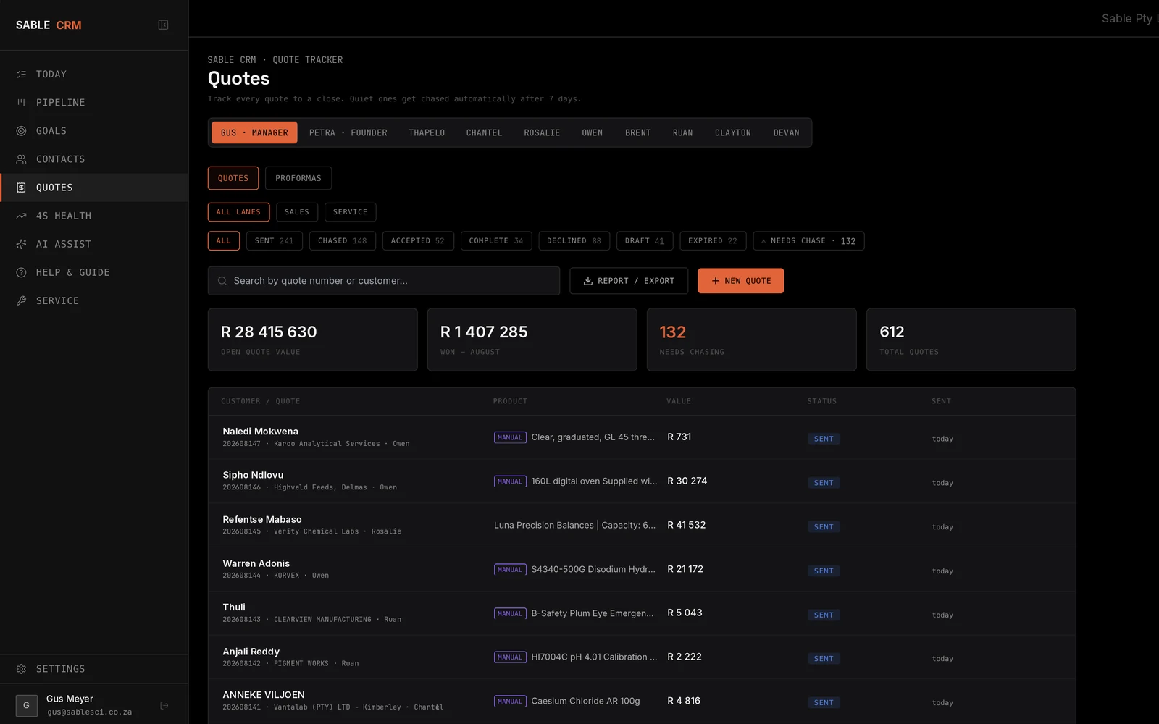Filter quotes by Expired 22
Screen dimensions: 1159x724
tap(713, 241)
